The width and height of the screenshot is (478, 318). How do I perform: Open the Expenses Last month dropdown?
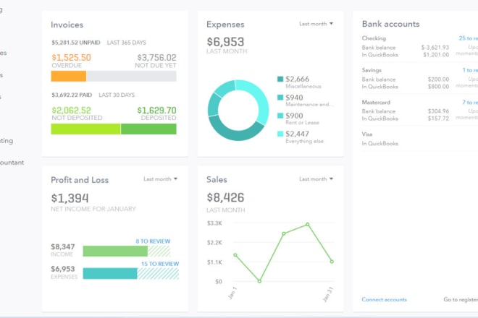click(x=316, y=24)
